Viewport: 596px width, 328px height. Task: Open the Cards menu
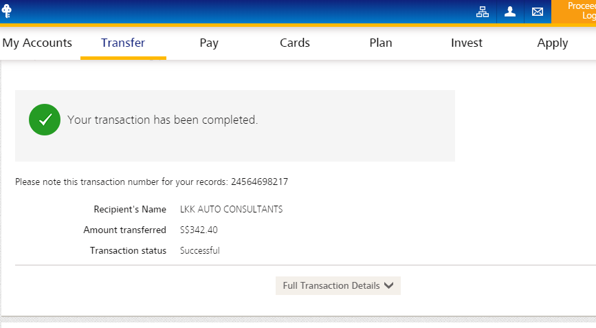pos(295,43)
